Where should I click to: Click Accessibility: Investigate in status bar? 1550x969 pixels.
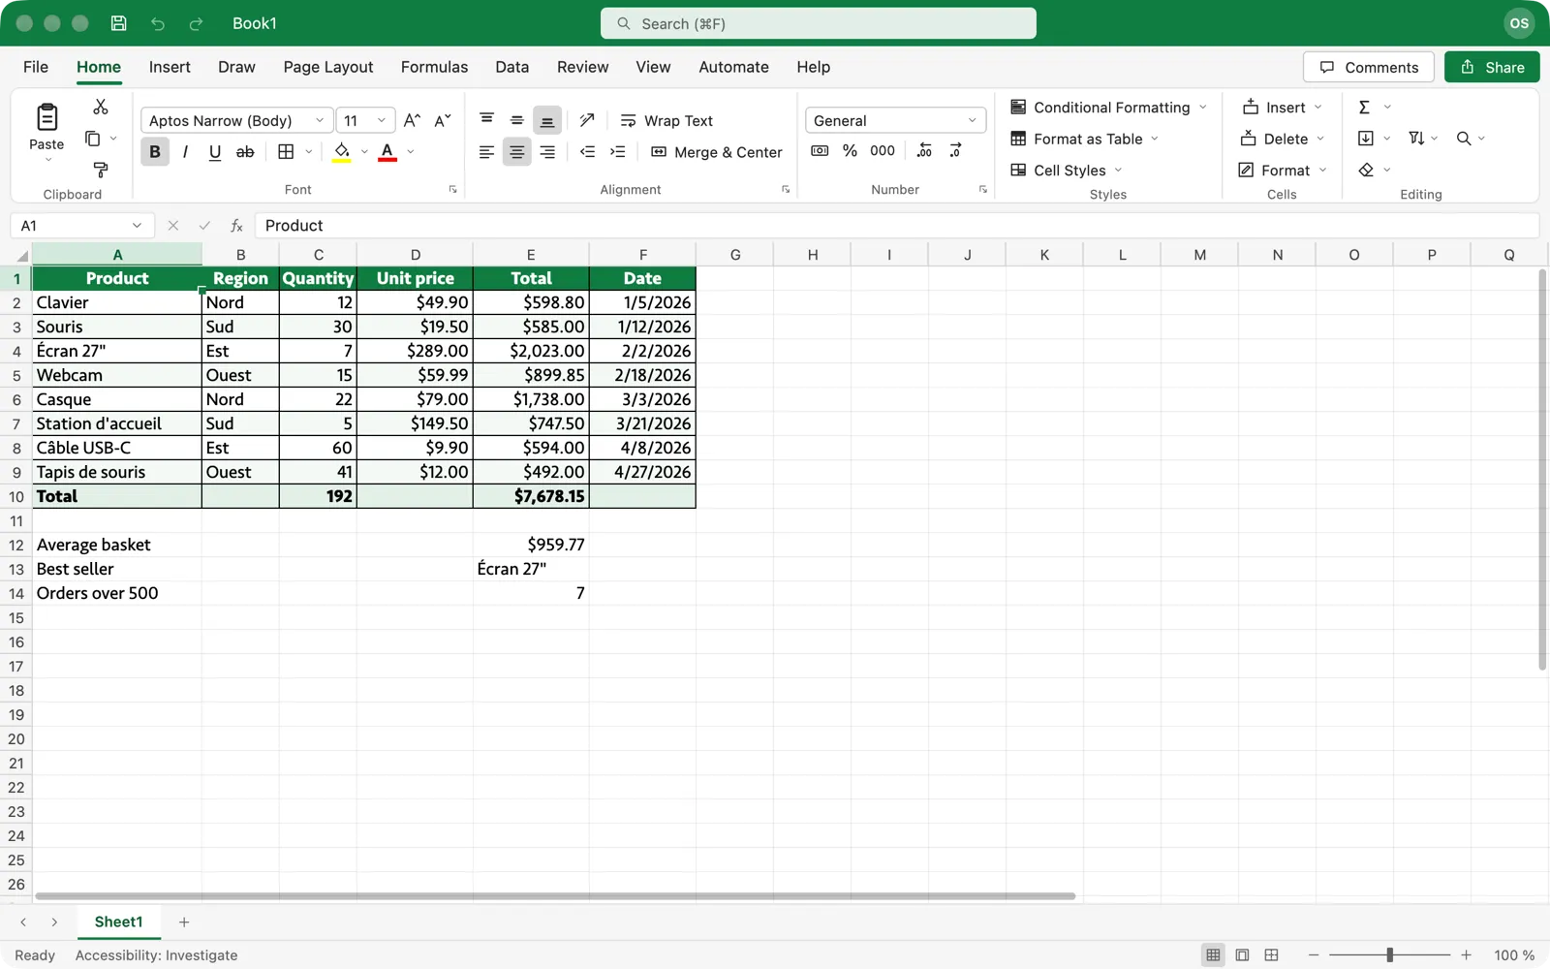click(x=156, y=955)
